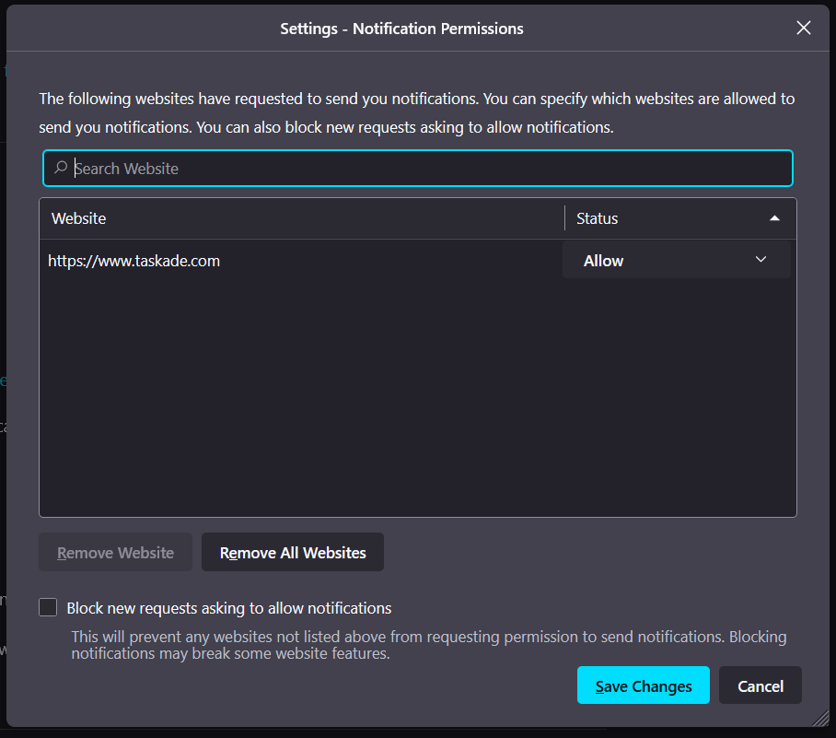
Task: Open the Allow status dropdown for taskade.com
Action: (676, 261)
